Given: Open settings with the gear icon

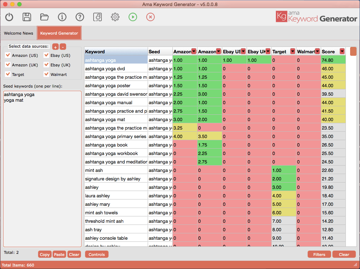Looking at the screenshot, I should click(115, 17).
